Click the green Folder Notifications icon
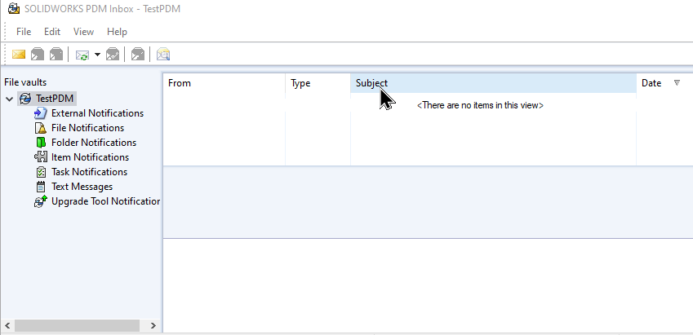This screenshot has width=693, height=335. (x=41, y=143)
